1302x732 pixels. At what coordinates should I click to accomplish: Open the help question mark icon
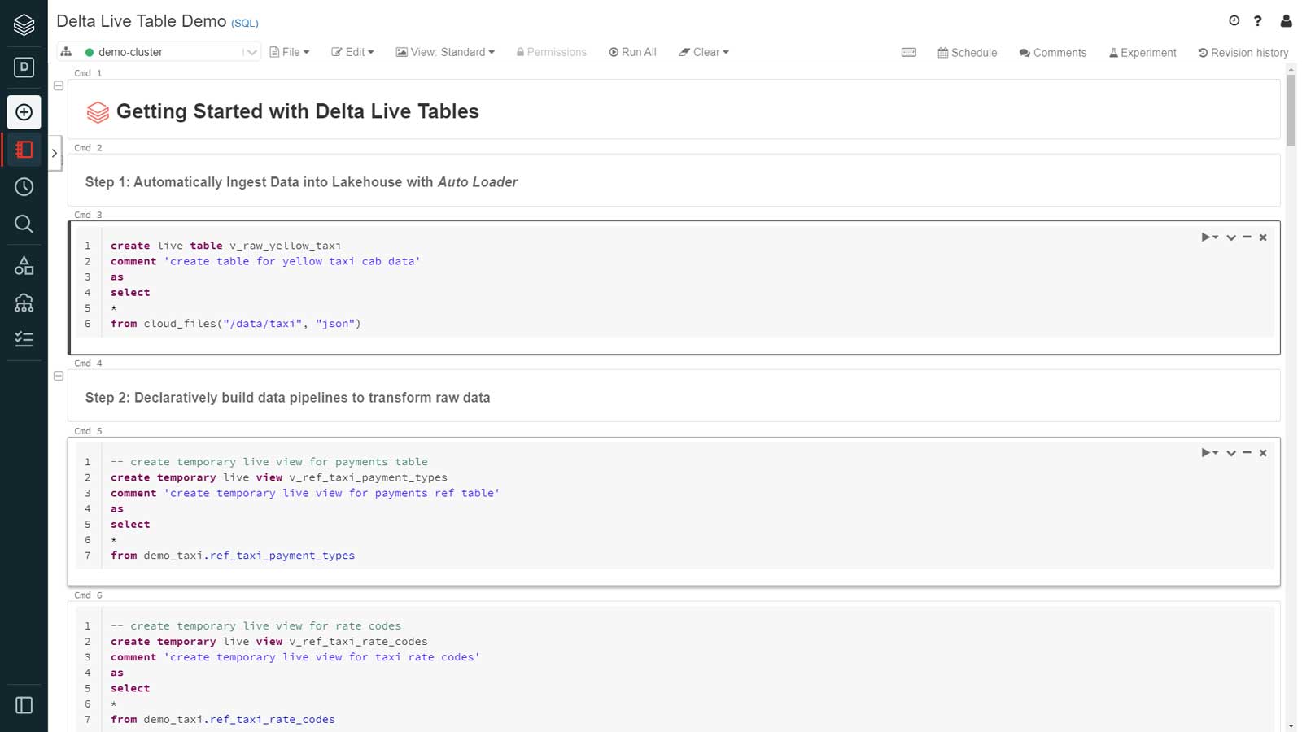click(x=1258, y=21)
